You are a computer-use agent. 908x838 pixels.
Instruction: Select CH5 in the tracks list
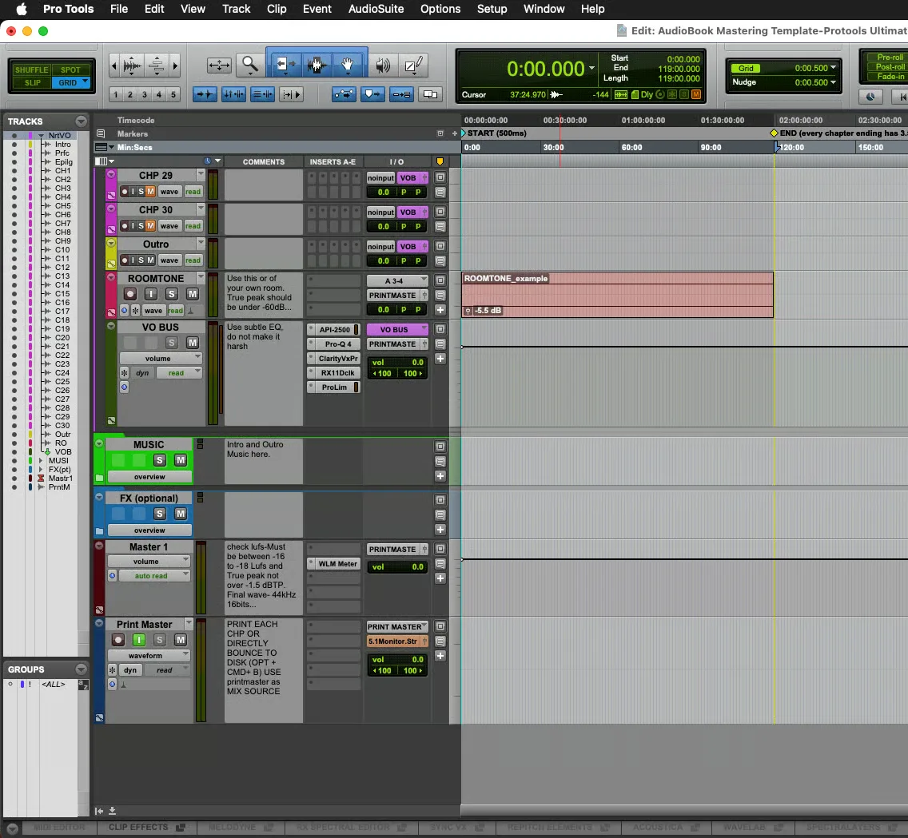pos(62,205)
